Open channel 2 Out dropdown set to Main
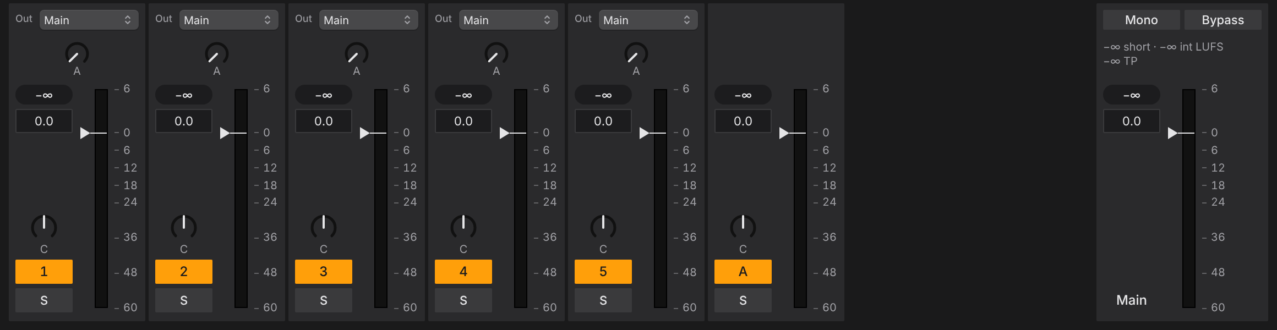 coord(228,20)
